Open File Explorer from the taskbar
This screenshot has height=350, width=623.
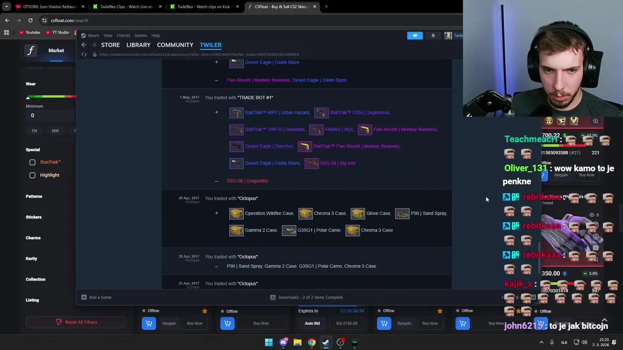tap(297, 343)
